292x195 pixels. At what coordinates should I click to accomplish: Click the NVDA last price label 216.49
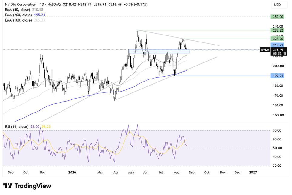point(274,50)
